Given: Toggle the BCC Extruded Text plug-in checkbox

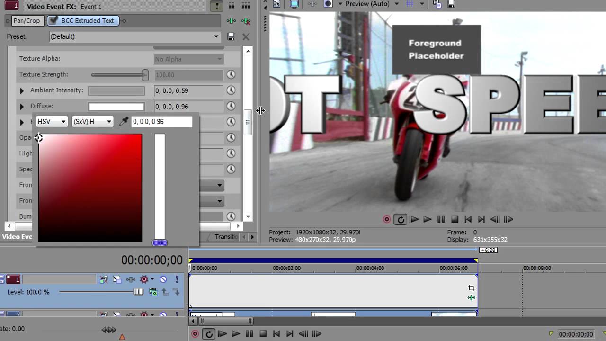Looking at the screenshot, I should tap(53, 21).
